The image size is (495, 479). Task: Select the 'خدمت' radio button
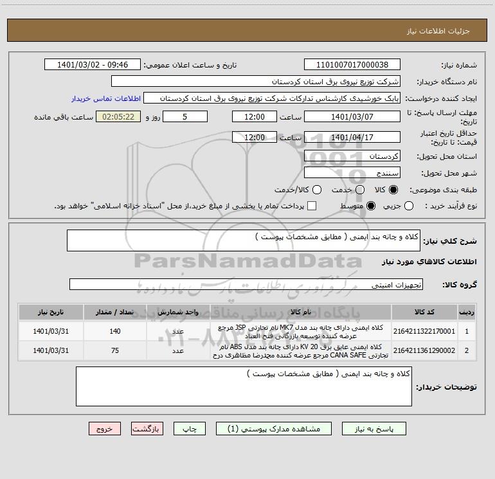pos(360,190)
